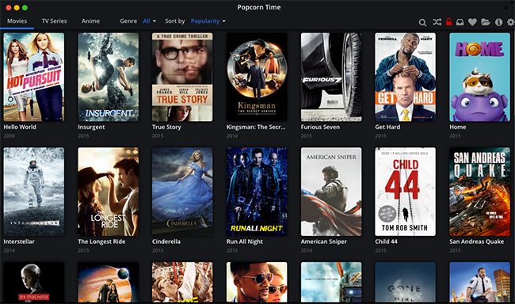515x304 pixels.
Task: Open the search magnifier icon
Action: click(422, 22)
